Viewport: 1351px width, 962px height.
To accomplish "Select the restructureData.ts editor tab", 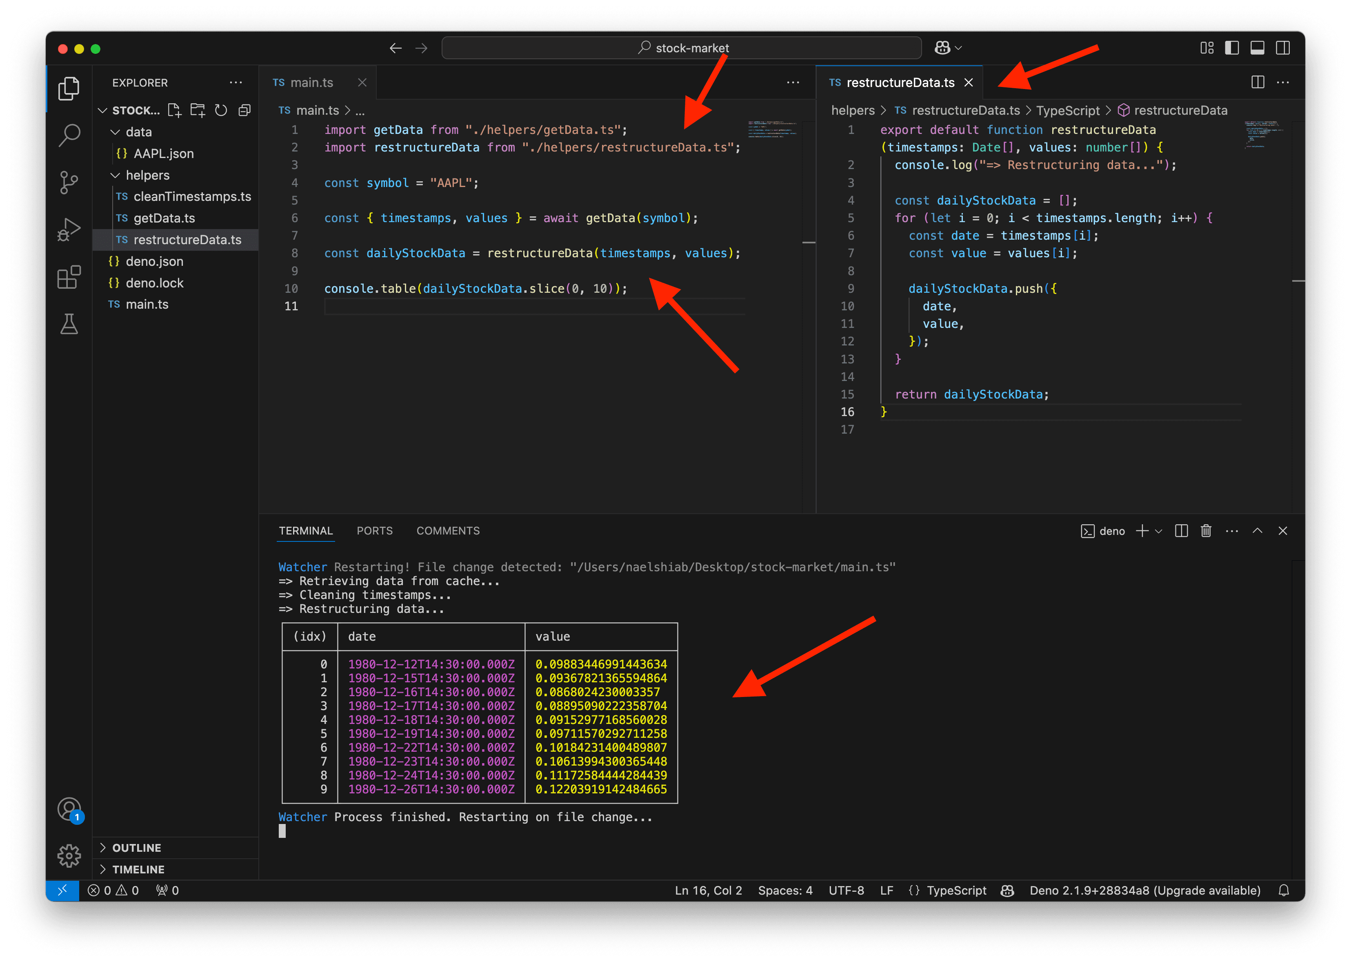I will (900, 82).
